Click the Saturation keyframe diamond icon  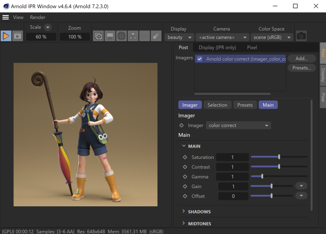pos(185,157)
